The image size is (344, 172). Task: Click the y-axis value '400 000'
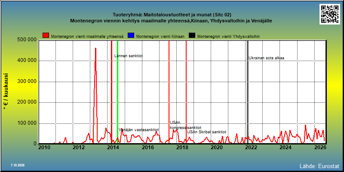pos(27,61)
